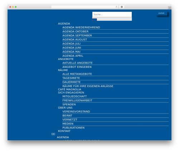This screenshot has width=179, height=151.
Task: Select DAUERMIETE link
Action: click(x=72, y=82)
